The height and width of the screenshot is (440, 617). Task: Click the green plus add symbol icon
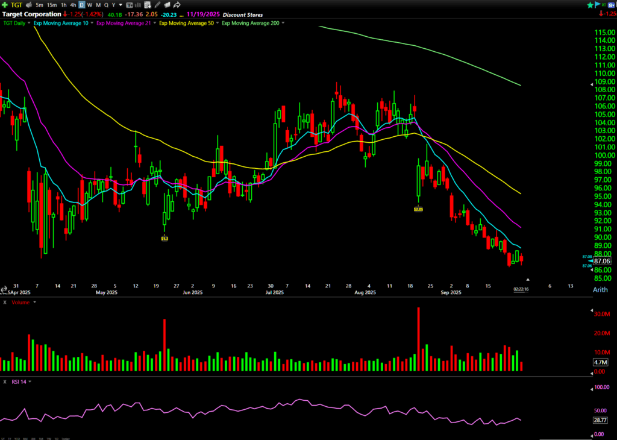click(5, 5)
